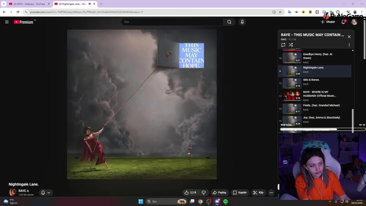
Task: Open the weather widget showing 11°C Yağmur
Action: (x=11, y=201)
